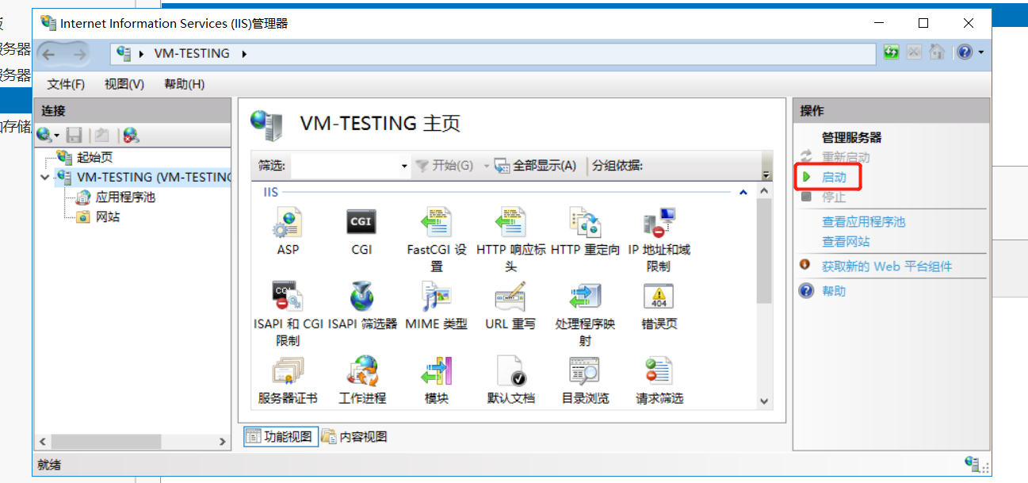Click 获取新的 Web 平台组件 link

(x=887, y=266)
